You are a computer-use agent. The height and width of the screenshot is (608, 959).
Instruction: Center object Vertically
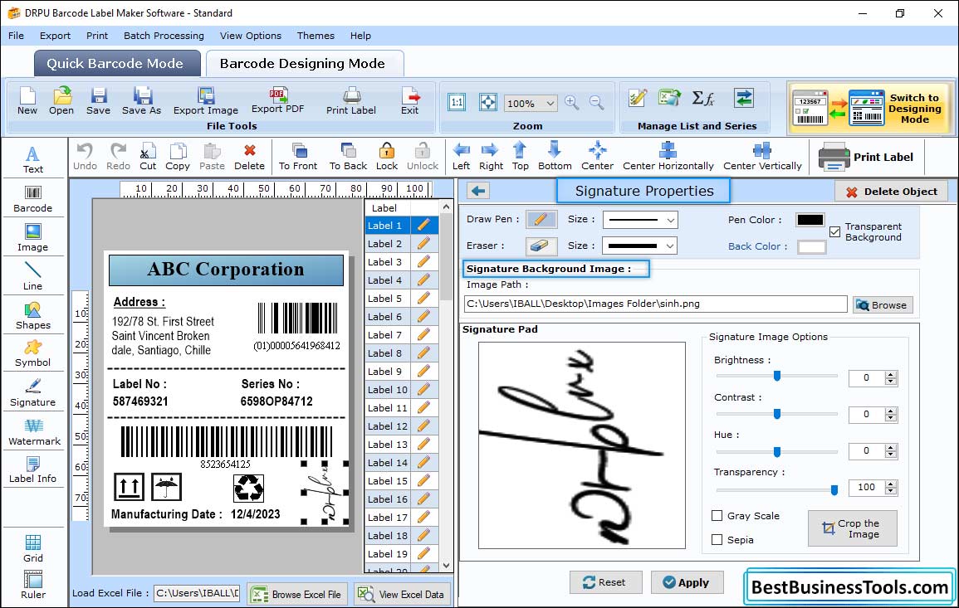click(762, 157)
